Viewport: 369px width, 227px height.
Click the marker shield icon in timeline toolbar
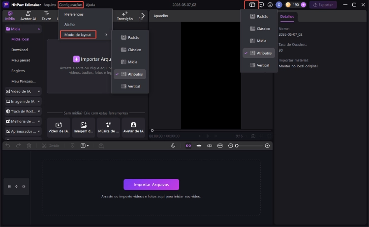[72, 146]
